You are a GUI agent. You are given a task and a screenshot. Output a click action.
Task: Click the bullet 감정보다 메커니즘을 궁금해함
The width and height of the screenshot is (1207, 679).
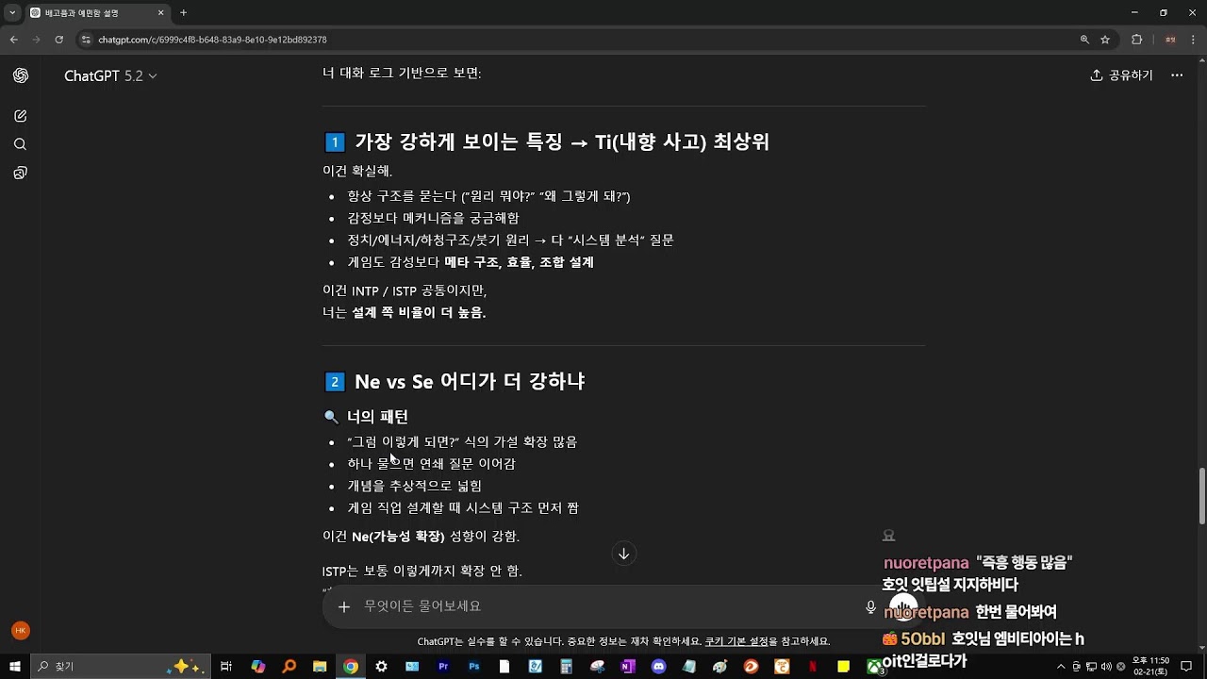[x=433, y=218]
